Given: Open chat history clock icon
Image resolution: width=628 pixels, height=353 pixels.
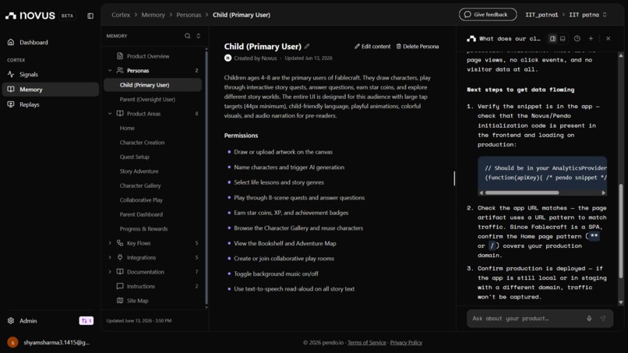Looking at the screenshot, I should (x=577, y=38).
